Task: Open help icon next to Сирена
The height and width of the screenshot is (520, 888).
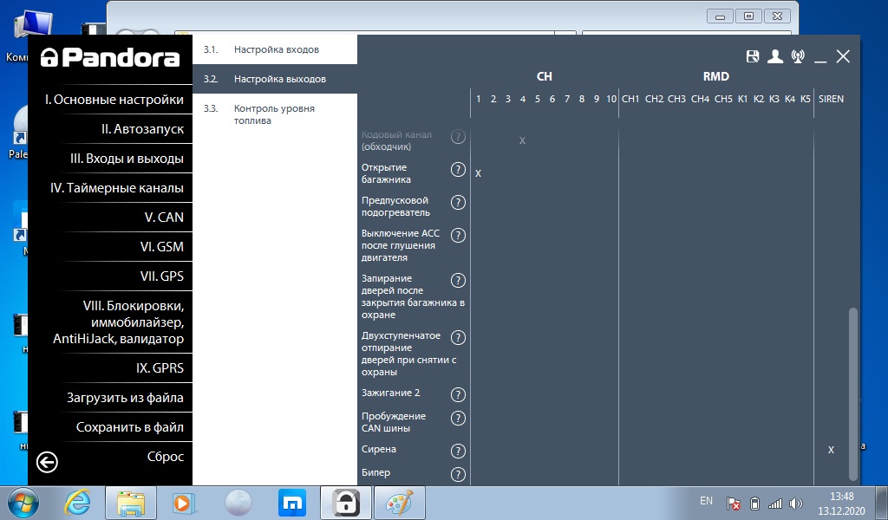Action: coord(458,451)
